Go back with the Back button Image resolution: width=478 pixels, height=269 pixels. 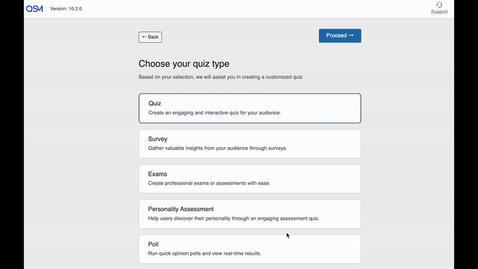coord(151,37)
